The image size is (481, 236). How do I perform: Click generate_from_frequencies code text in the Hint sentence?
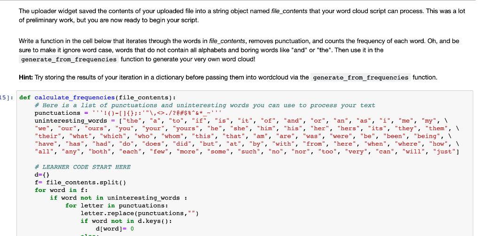coord(360,78)
